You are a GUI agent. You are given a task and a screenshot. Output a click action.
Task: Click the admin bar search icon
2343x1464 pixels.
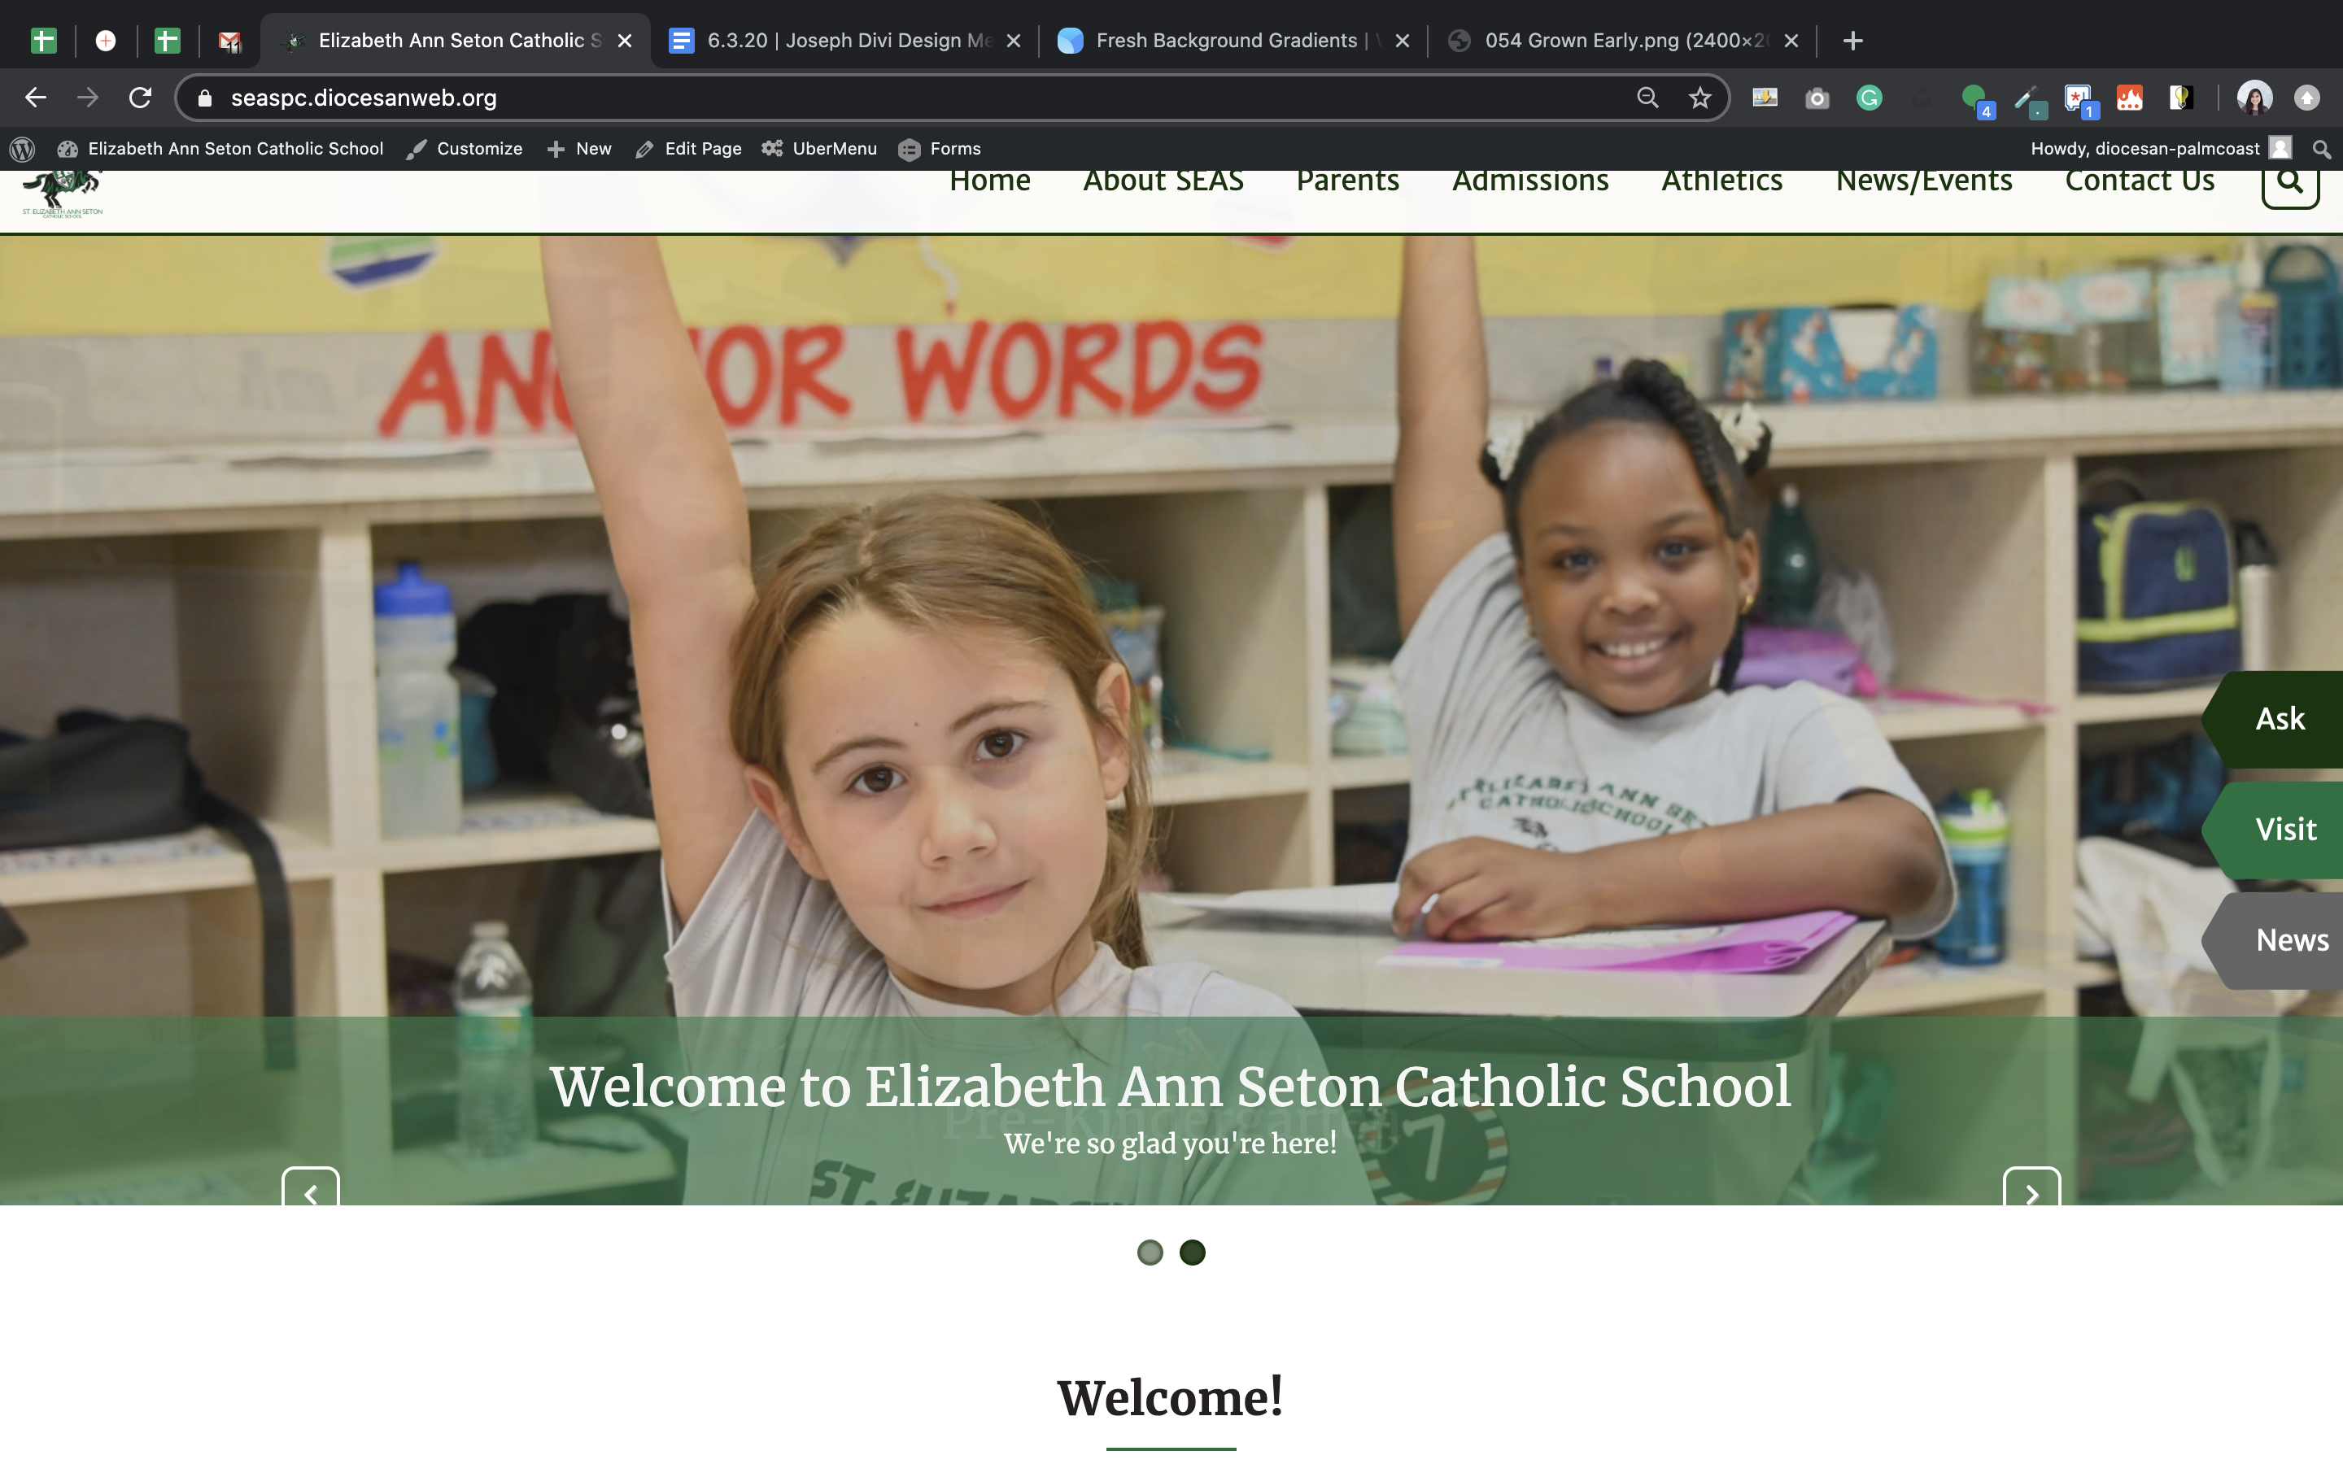click(2321, 149)
